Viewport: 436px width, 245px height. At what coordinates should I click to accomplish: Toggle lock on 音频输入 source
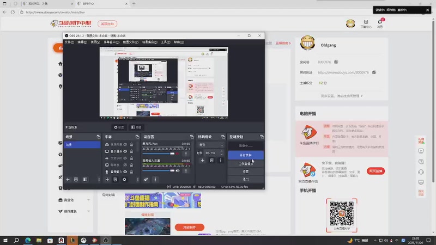pyautogui.click(x=131, y=171)
